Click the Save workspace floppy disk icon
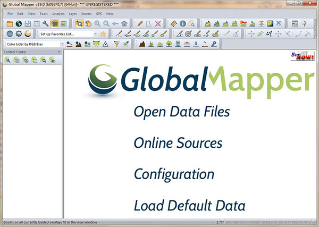The width and height of the screenshot is (319, 227). pyautogui.click(x=28, y=24)
